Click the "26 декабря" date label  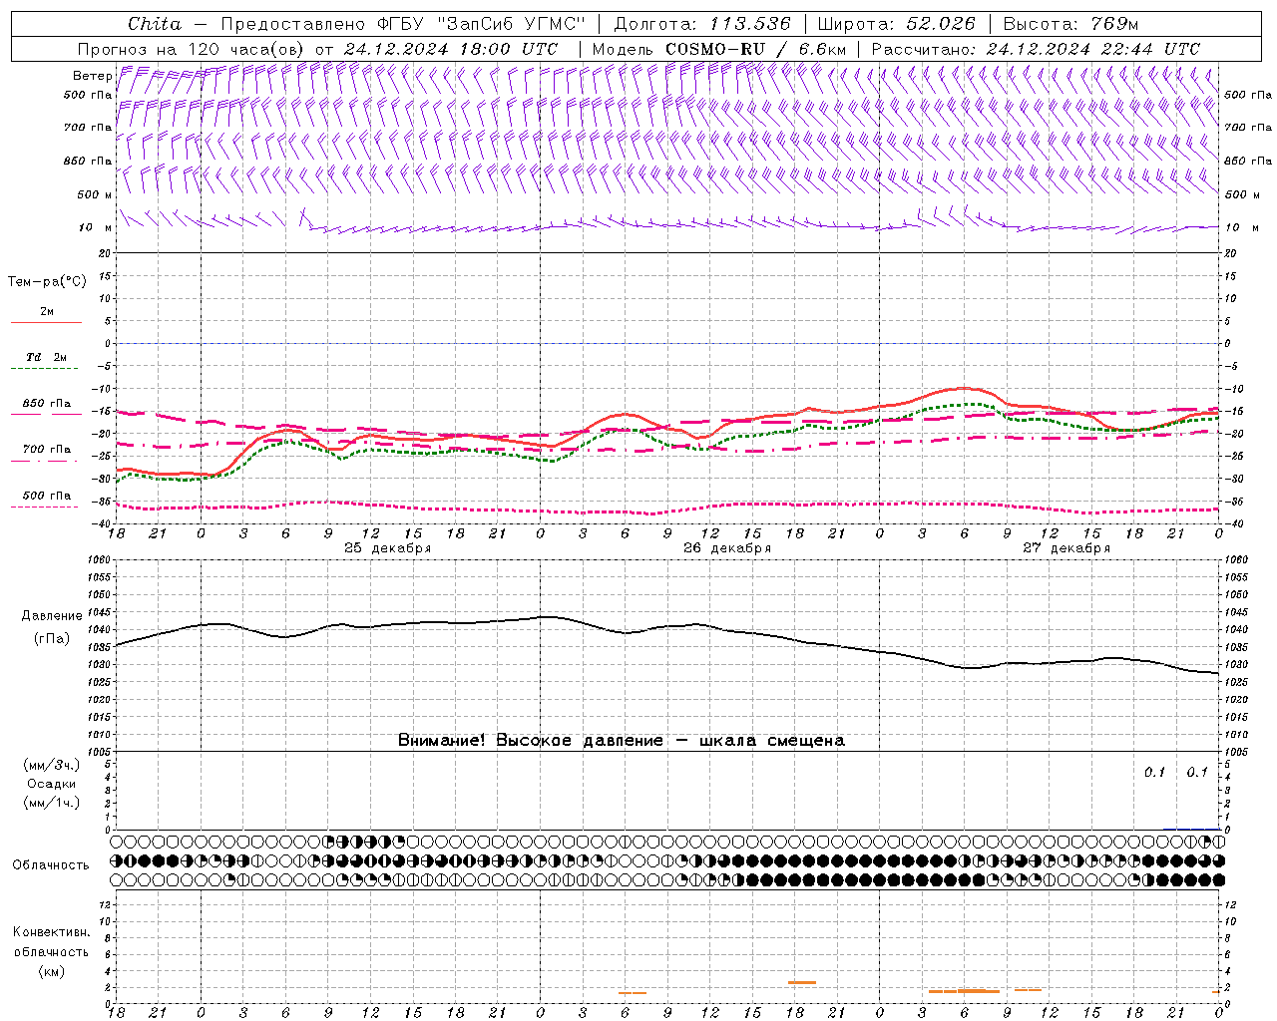(x=727, y=548)
